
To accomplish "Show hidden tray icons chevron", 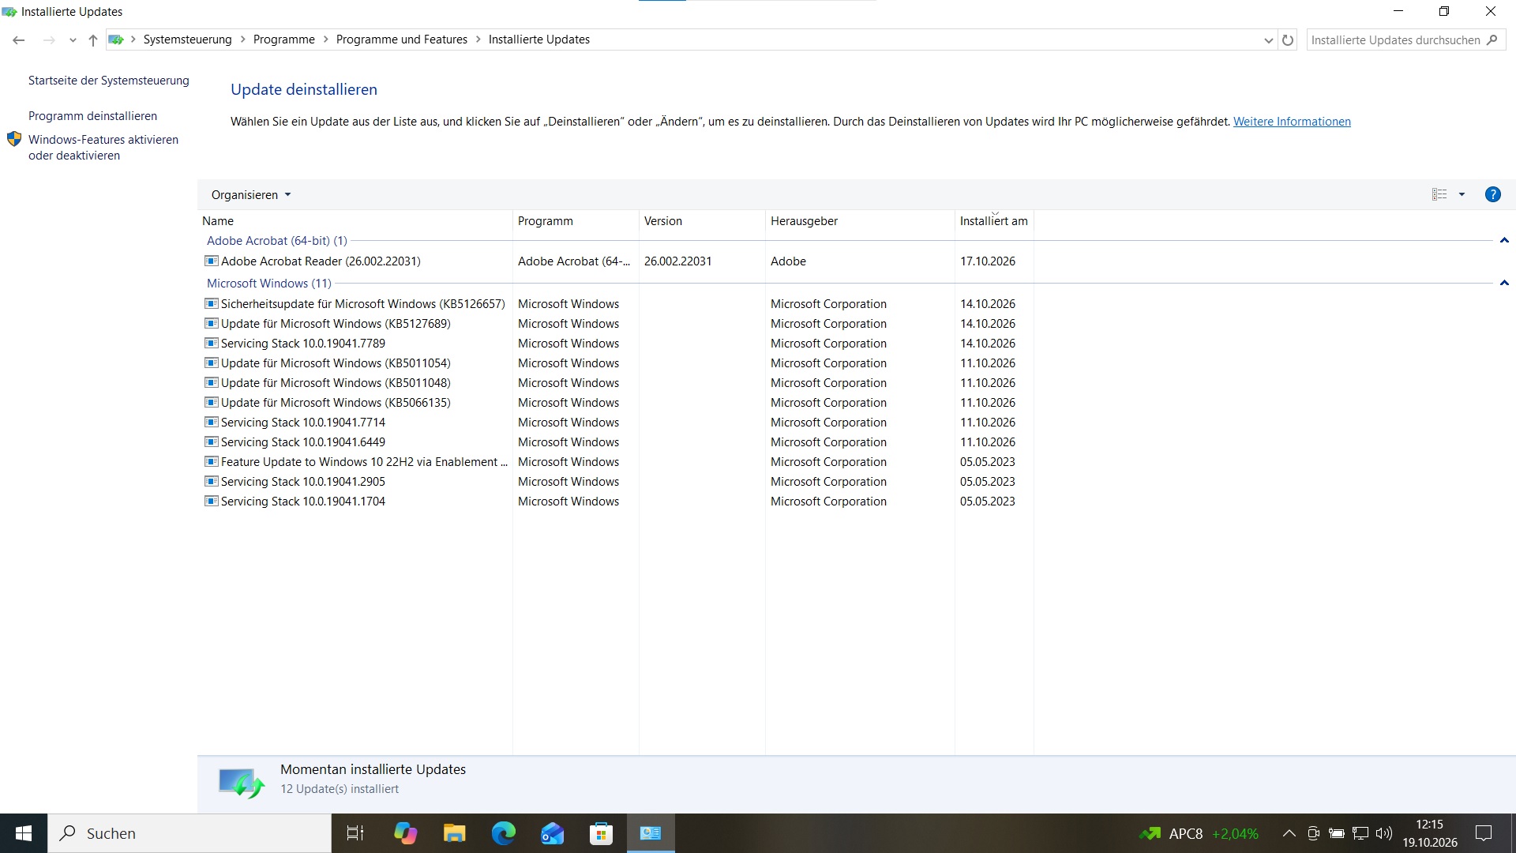I will click(1289, 833).
